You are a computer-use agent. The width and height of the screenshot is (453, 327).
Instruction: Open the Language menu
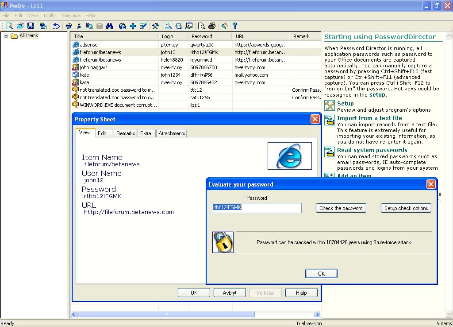(x=69, y=16)
